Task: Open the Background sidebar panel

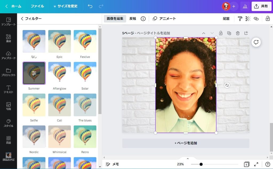Action: coord(8,140)
